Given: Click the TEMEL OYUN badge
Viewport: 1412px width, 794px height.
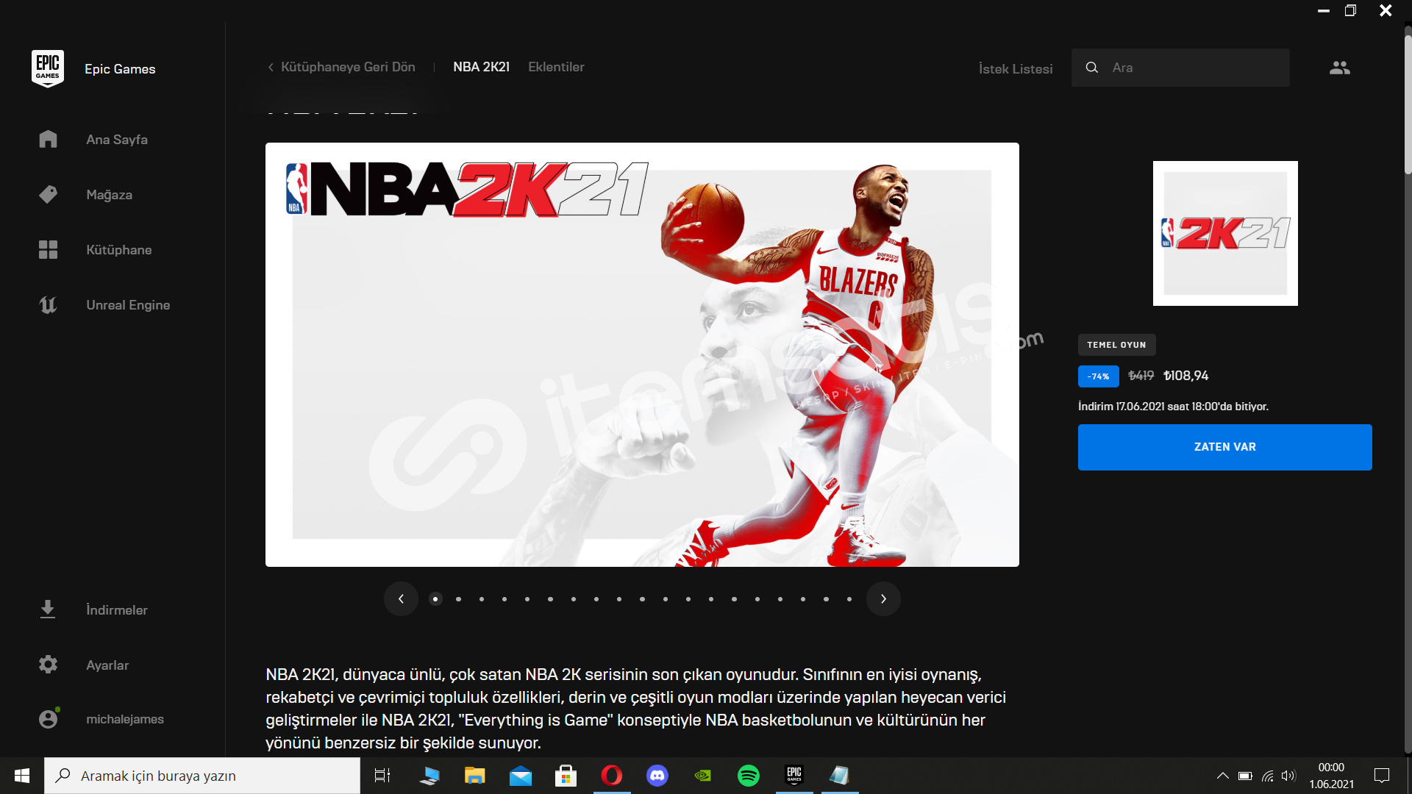Looking at the screenshot, I should click(x=1116, y=345).
